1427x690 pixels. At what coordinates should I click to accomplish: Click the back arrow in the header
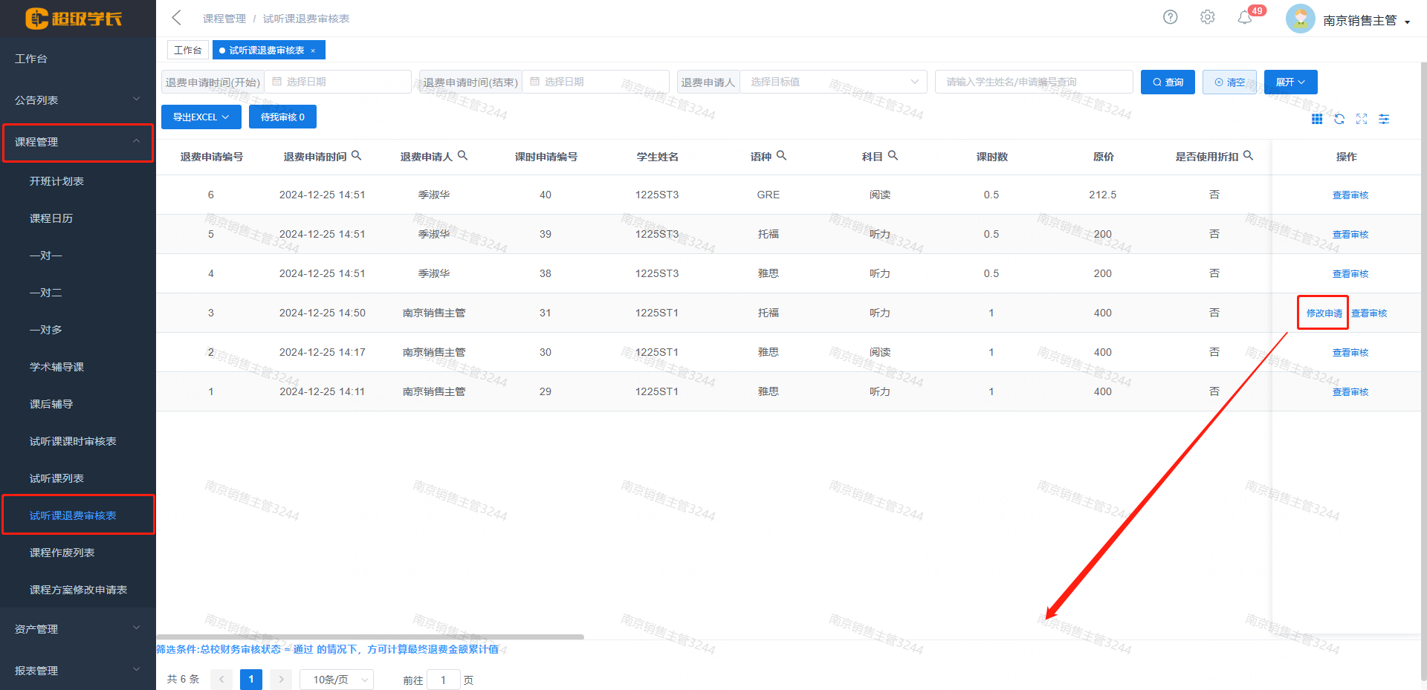coord(176,18)
